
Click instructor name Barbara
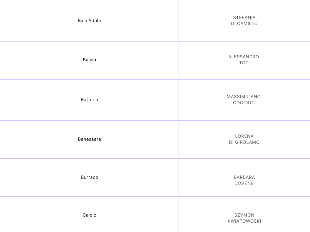[244, 177]
